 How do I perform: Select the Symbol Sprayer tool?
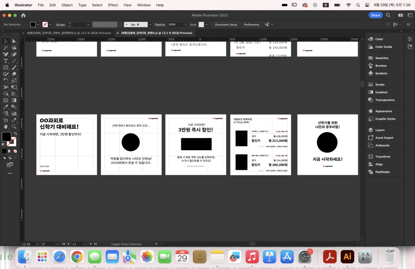[x=6, y=113]
